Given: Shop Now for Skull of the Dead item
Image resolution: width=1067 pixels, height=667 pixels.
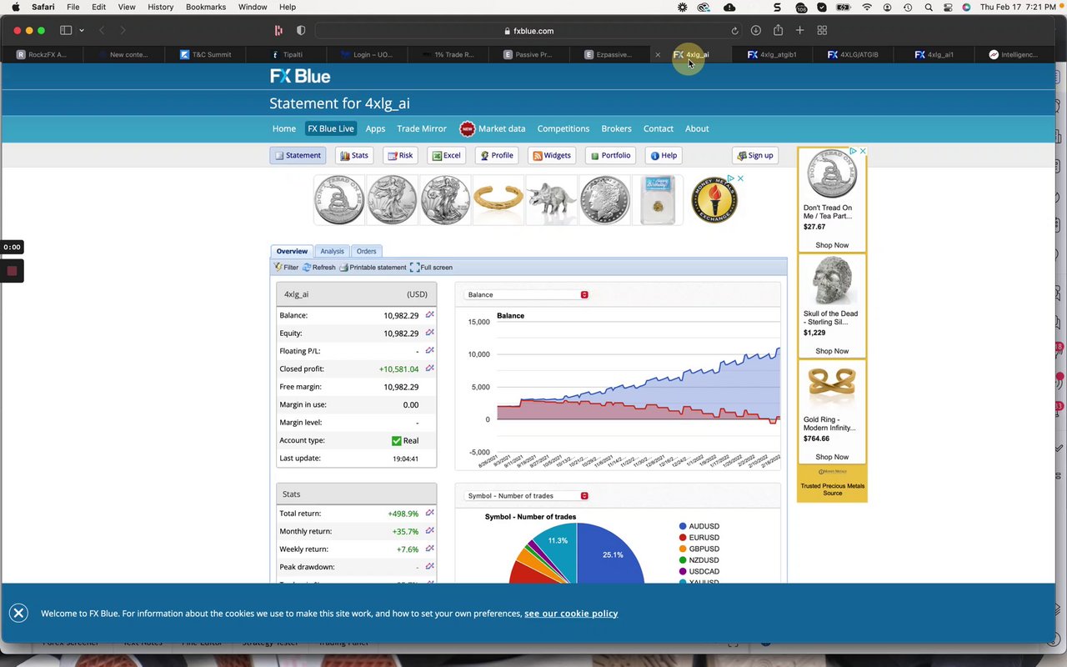Looking at the screenshot, I should [x=832, y=351].
